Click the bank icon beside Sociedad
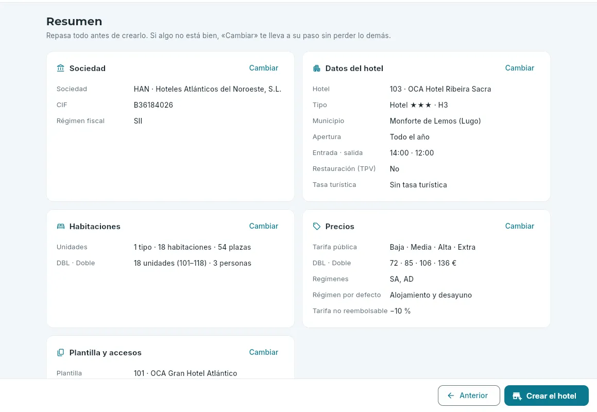Screen dimensions: 597x412 [x=61, y=68]
